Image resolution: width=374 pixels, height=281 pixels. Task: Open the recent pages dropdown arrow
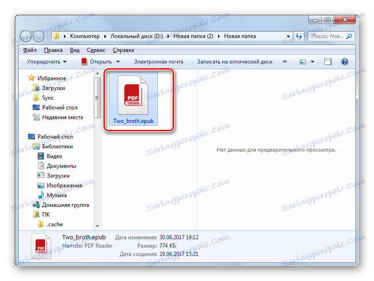click(48, 37)
